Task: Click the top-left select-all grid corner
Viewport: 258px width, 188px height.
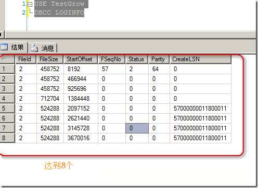Action: [7, 59]
